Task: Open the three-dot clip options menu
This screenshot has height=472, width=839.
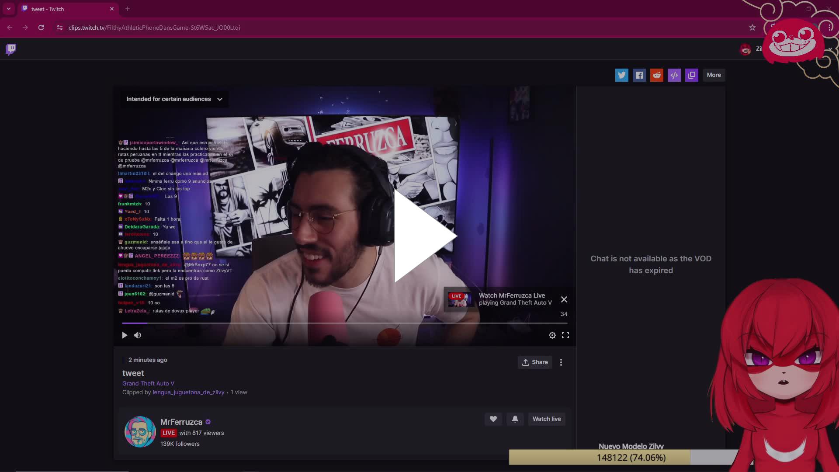Action: click(x=561, y=362)
